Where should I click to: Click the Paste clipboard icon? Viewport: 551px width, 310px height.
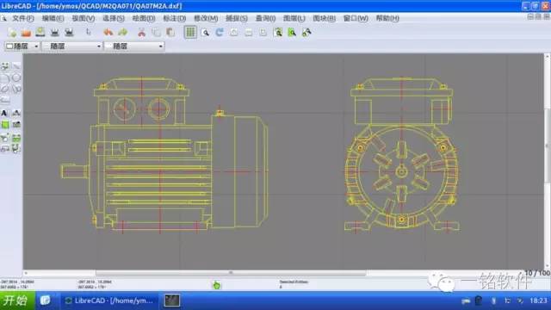[x=170, y=33]
